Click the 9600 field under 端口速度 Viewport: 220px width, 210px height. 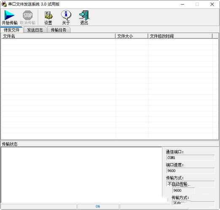point(190,171)
